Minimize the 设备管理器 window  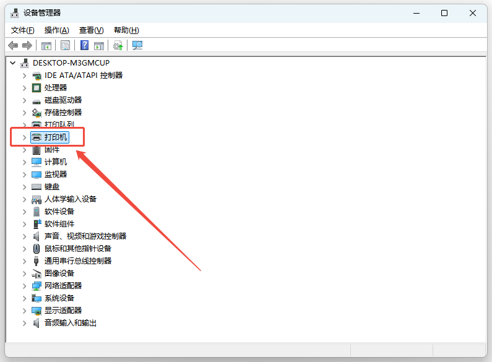click(416, 13)
